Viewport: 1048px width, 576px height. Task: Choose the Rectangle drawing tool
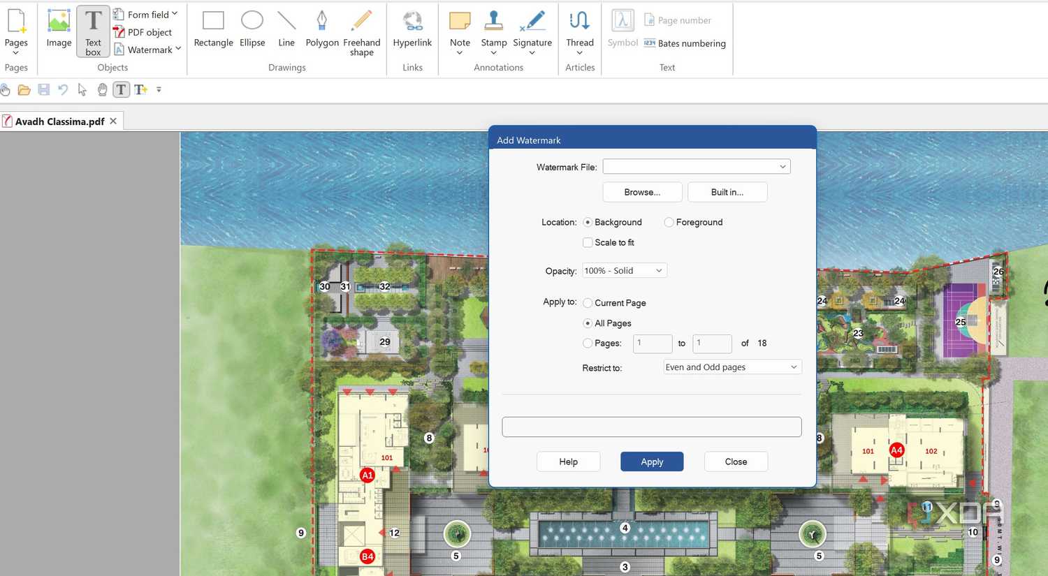[x=213, y=29]
